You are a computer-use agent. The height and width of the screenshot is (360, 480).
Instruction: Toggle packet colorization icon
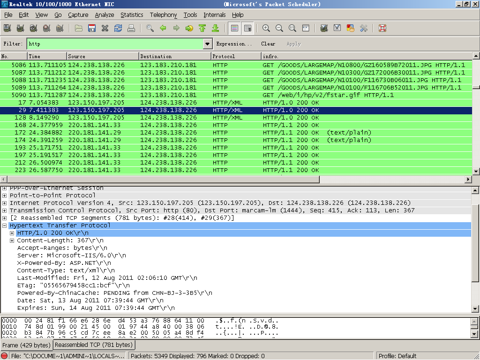tap(234, 28)
